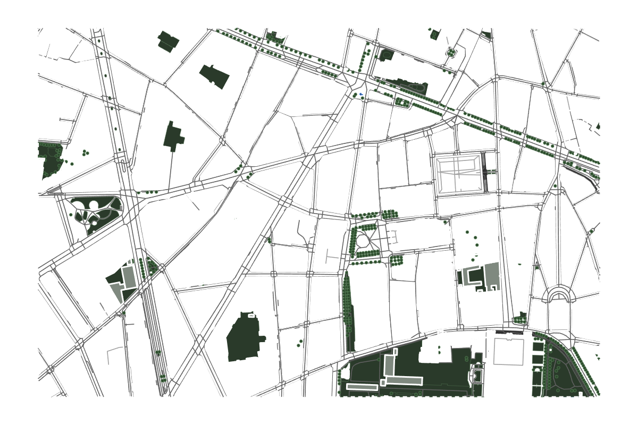Click the long vertical strip of trees
Image resolution: width=638 pixels, height=425 pixels.
coord(348,311)
